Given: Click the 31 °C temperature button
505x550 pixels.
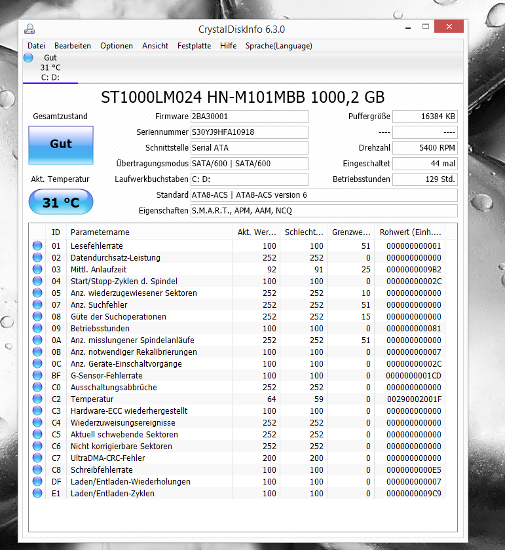Looking at the screenshot, I should [61, 202].
